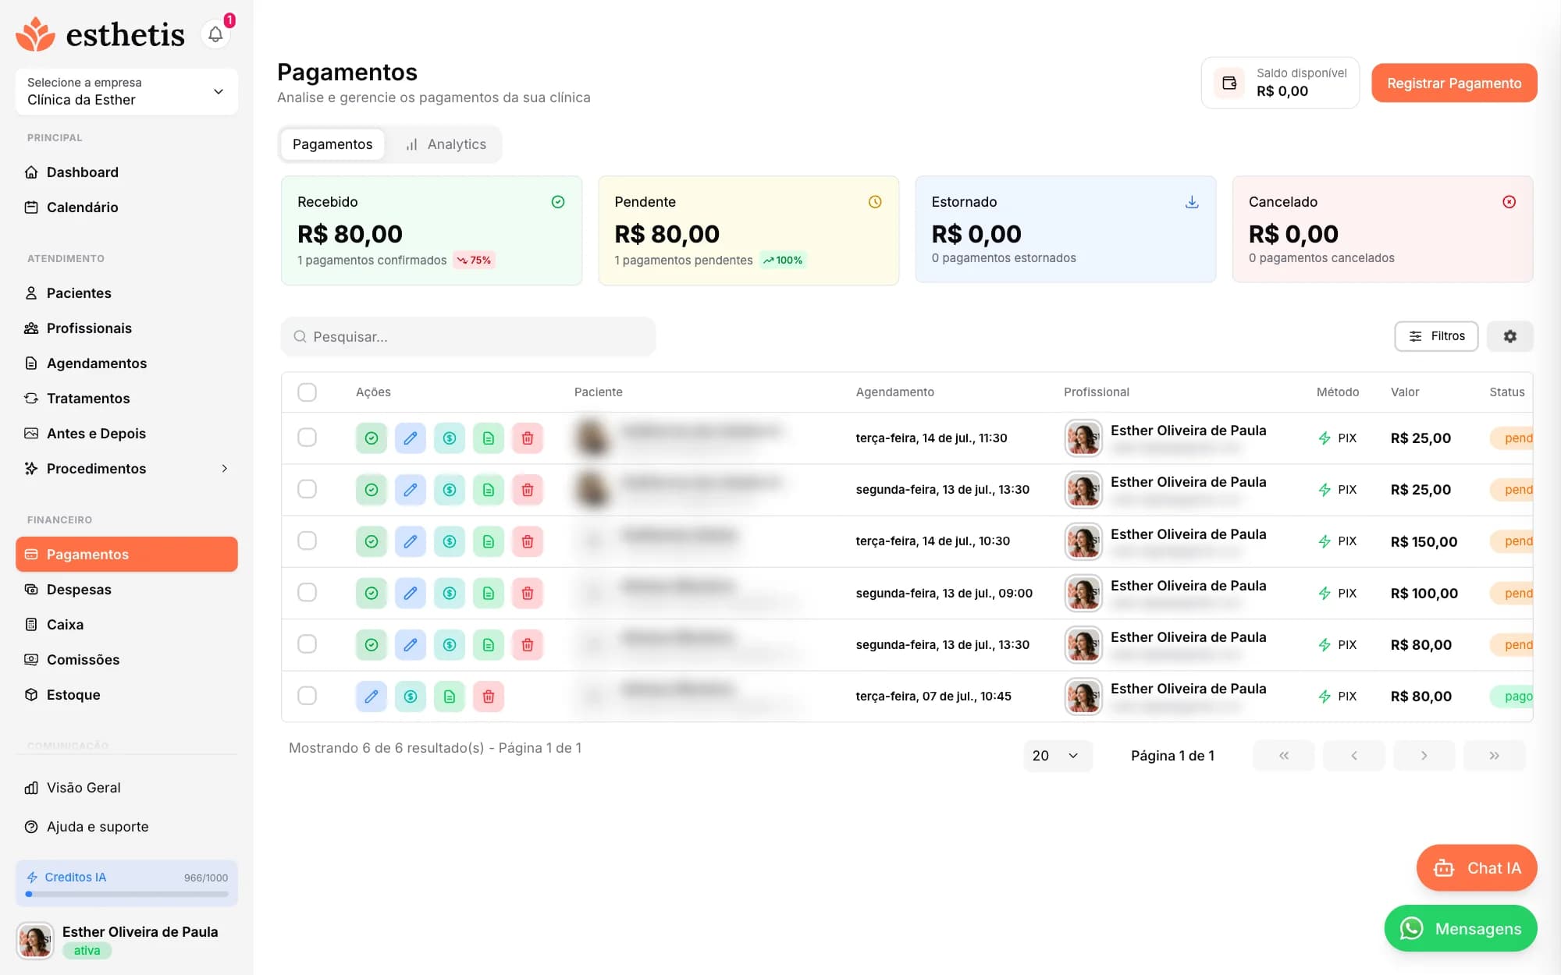1561x975 pixels.
Task: Open the rows-per-page dropdown showing 20
Action: point(1057,756)
